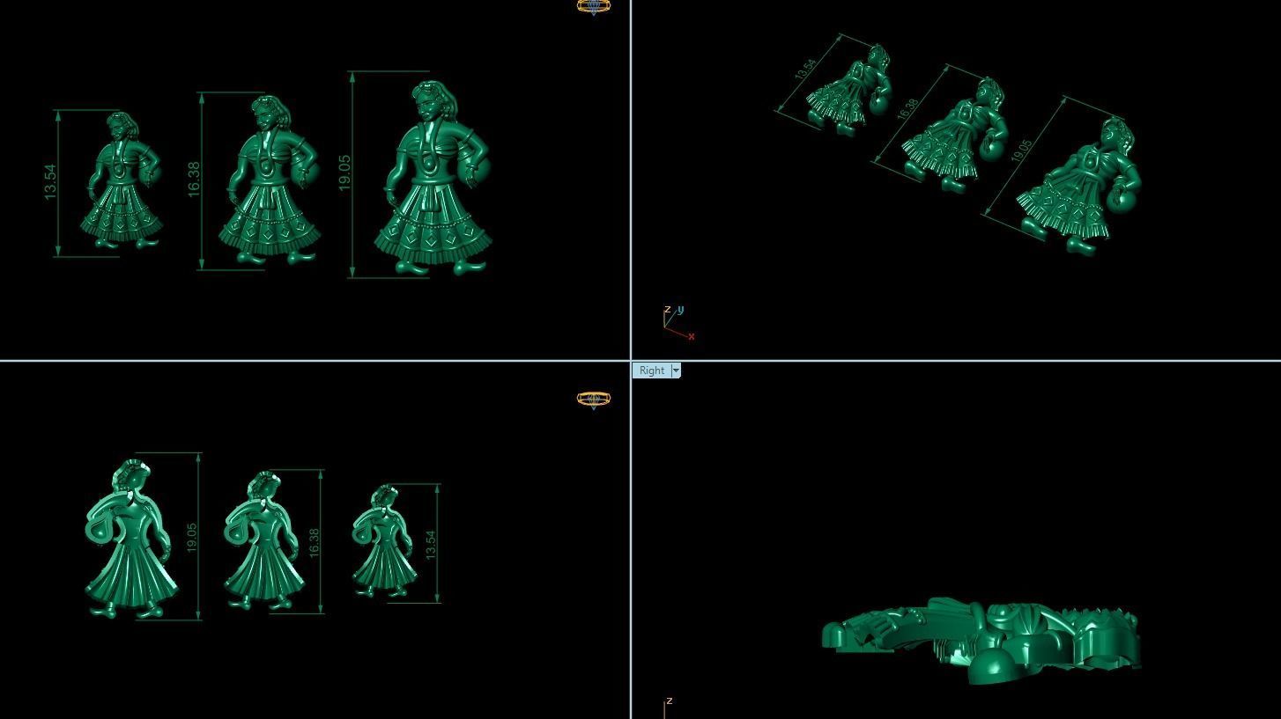1281x719 pixels.
Task: Select the 19.05 dimension beside the largest front-facing figure
Action: click(344, 172)
